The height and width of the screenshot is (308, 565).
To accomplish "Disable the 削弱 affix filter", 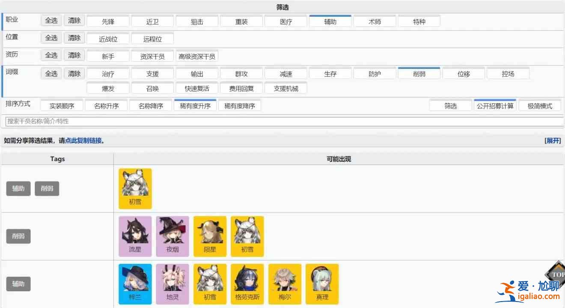I will [x=419, y=74].
